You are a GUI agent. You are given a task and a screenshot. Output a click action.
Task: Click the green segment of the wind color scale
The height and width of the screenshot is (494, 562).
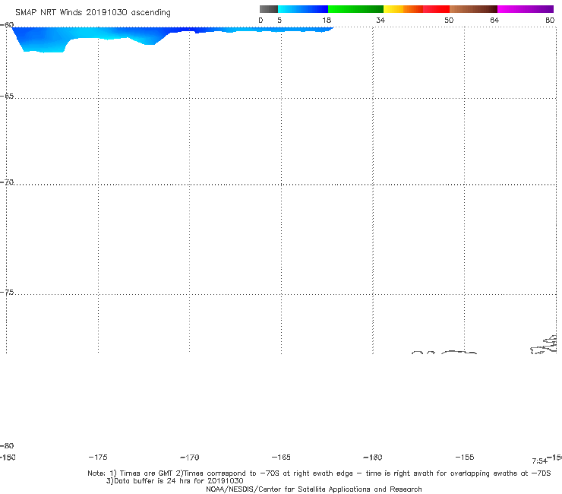click(355, 9)
